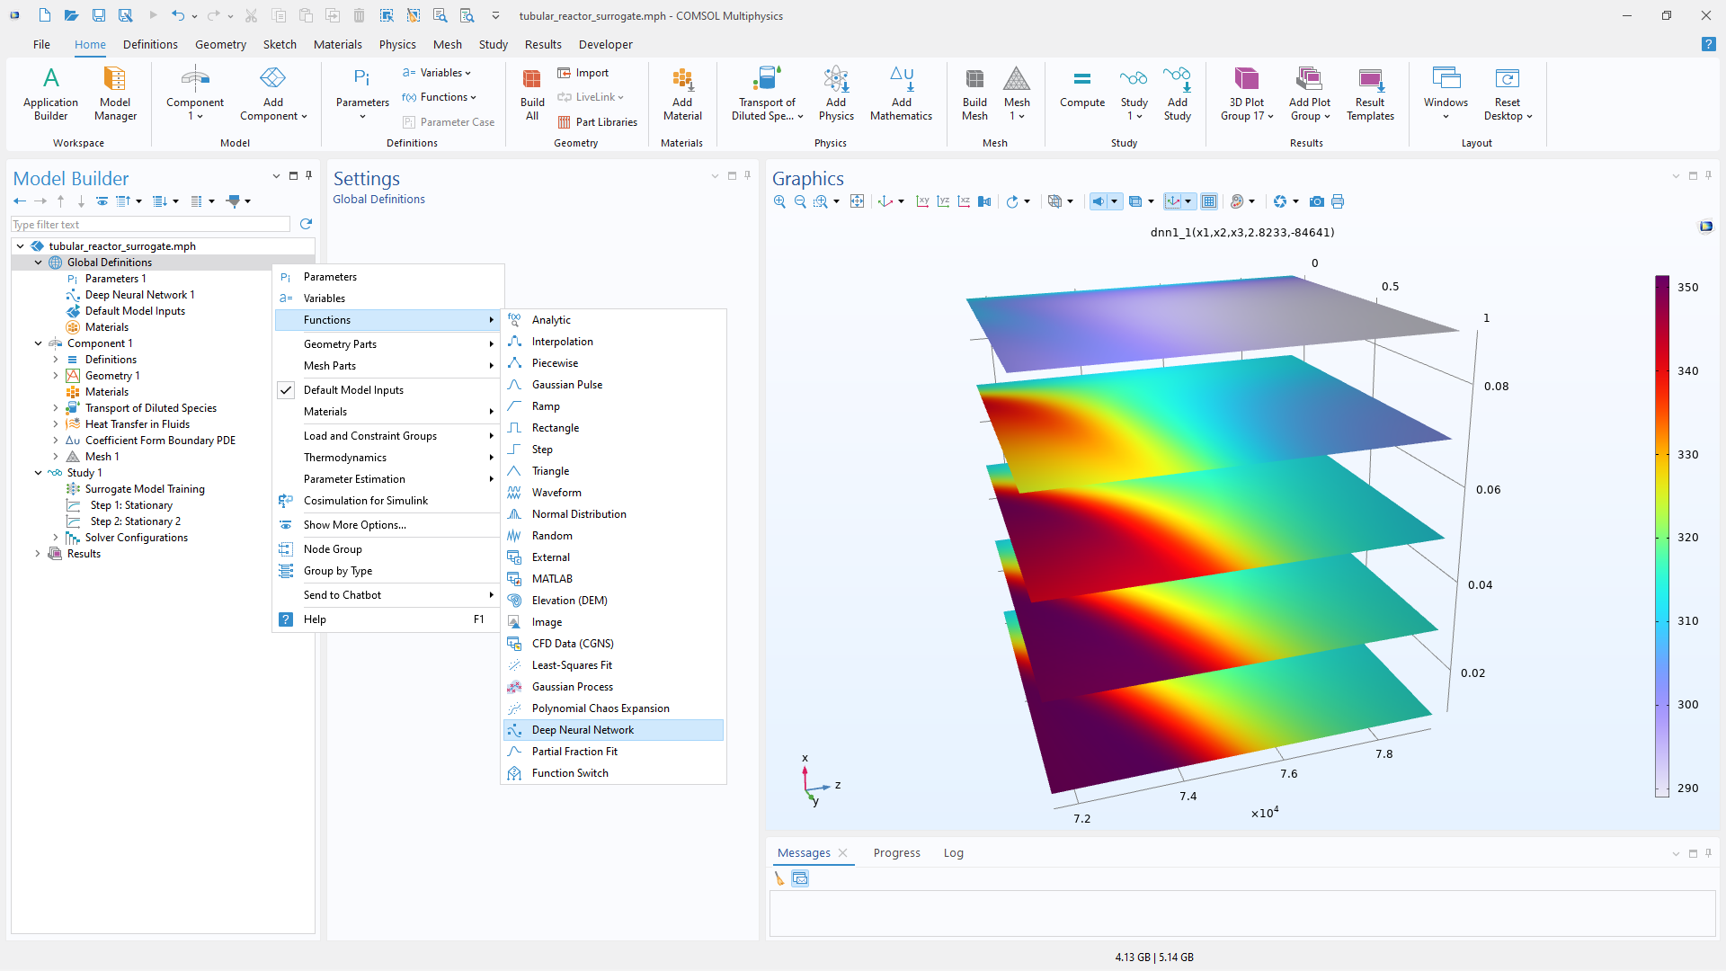Click the Build Mesh icon
The width and height of the screenshot is (1726, 971).
point(974,93)
